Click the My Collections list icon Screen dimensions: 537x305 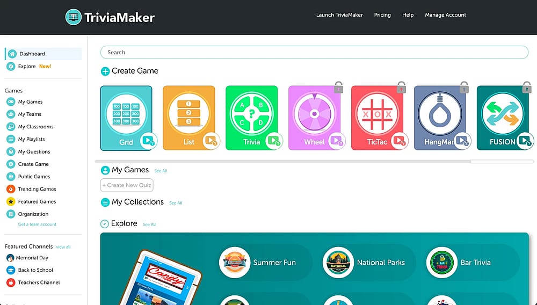click(x=105, y=202)
